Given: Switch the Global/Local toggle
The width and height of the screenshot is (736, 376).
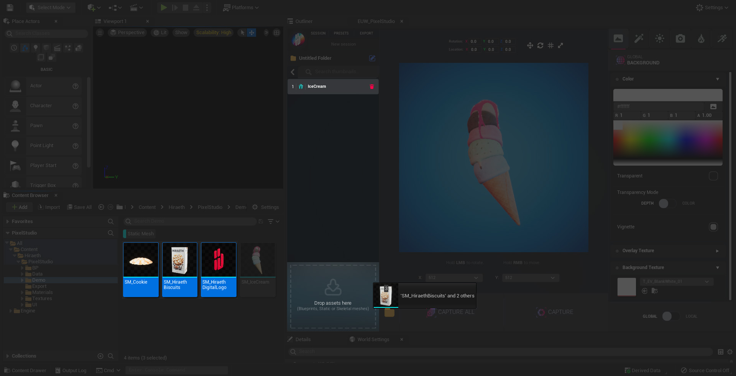Looking at the screenshot, I should pos(671,316).
